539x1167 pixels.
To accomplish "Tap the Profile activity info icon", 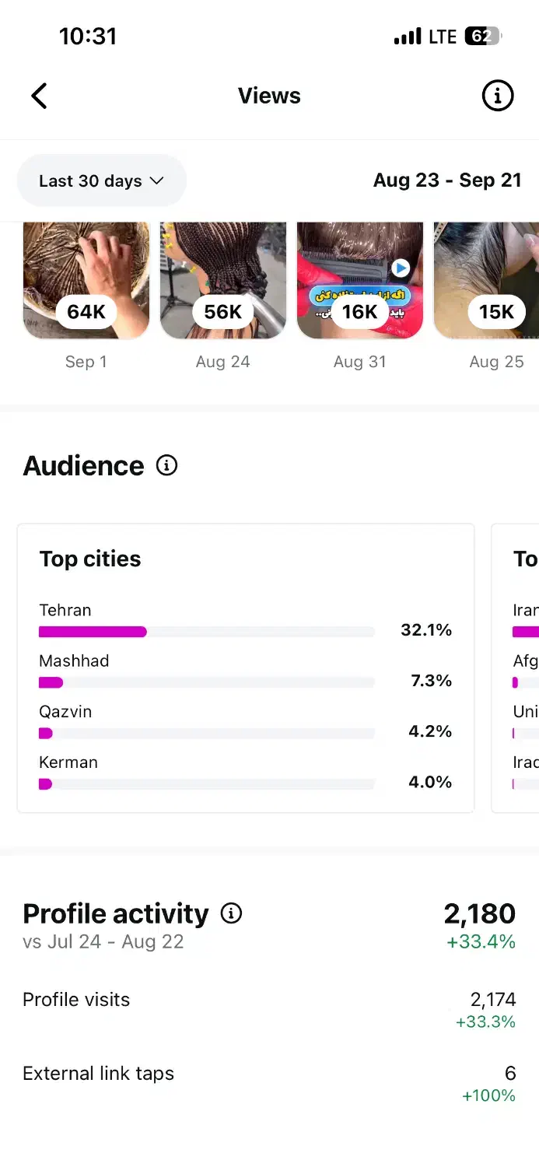I will (231, 913).
